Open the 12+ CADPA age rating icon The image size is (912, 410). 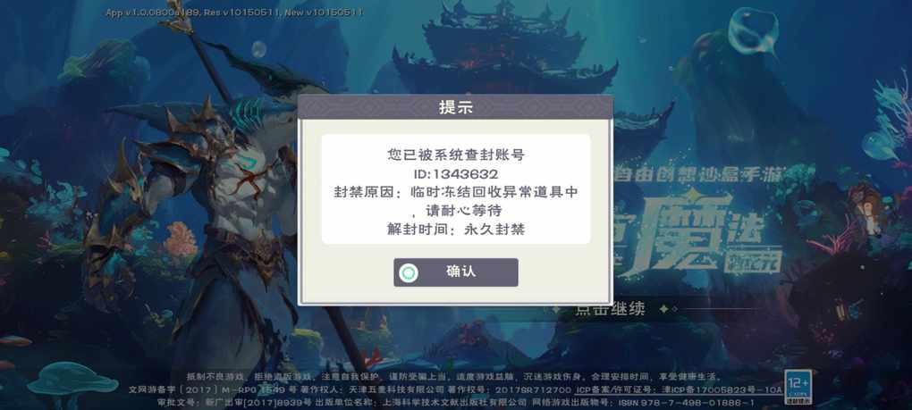point(797,388)
